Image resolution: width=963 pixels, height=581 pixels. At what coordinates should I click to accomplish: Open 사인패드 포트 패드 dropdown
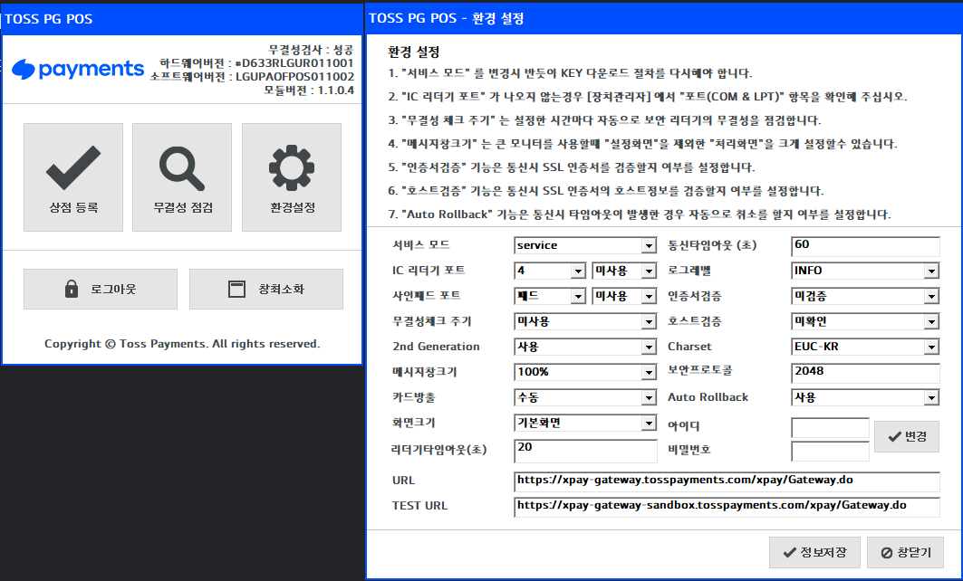tap(550, 296)
